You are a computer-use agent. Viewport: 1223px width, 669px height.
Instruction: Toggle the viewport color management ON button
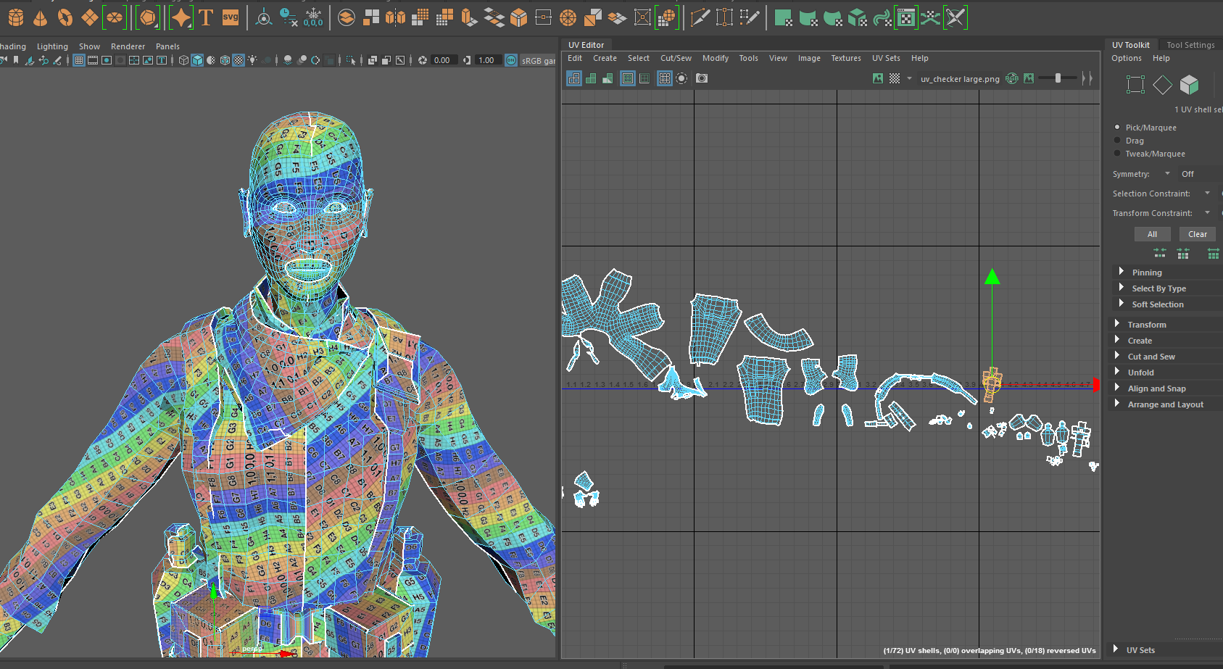click(x=511, y=60)
